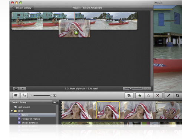
Task: Open Theo's Birthday event
Action: [30, 123]
